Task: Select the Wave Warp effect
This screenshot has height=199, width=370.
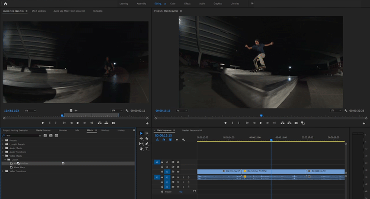Action: (x=19, y=167)
